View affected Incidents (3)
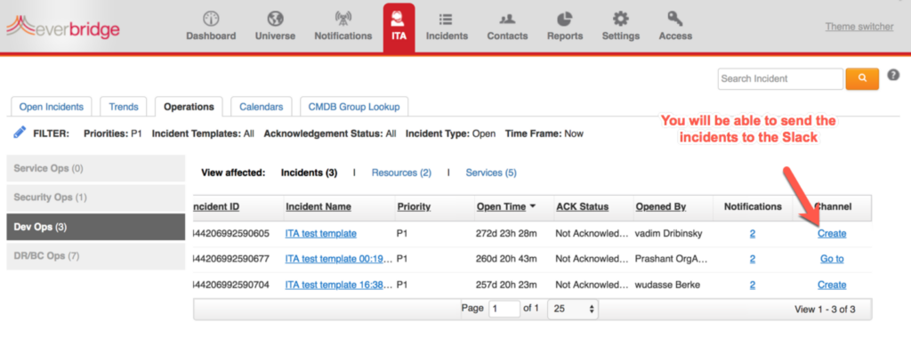Screen dimensions: 911x354 coord(309,173)
